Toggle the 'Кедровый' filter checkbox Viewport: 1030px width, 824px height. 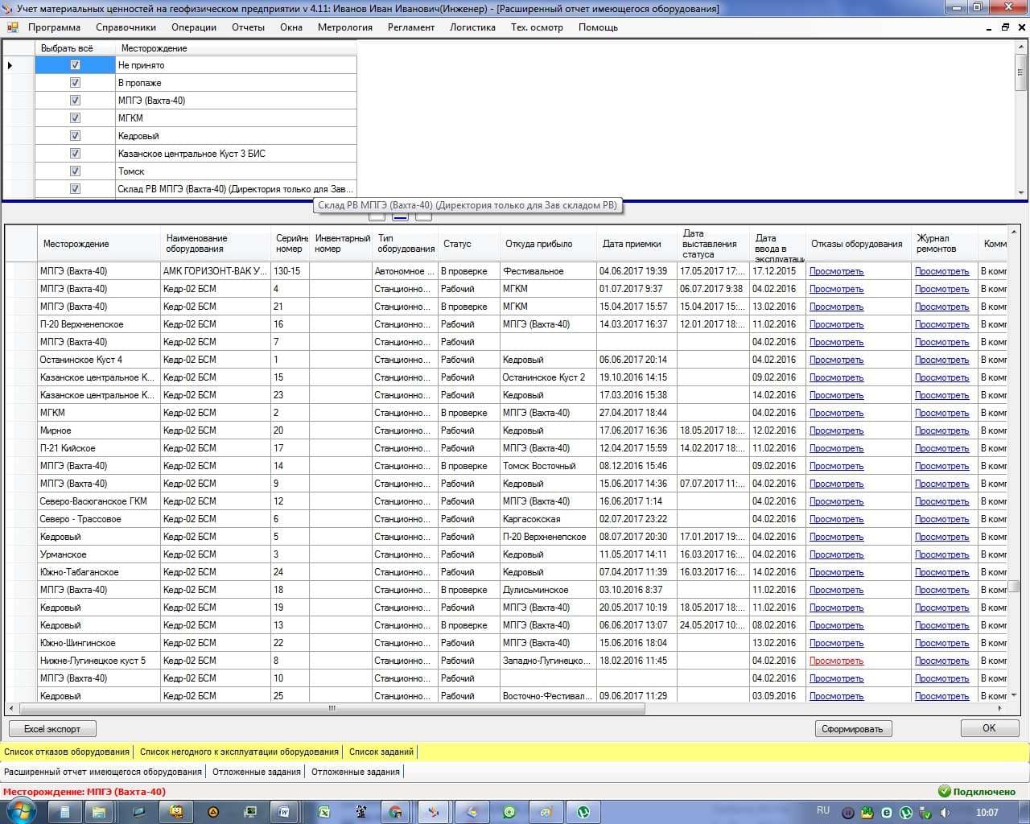(x=75, y=136)
